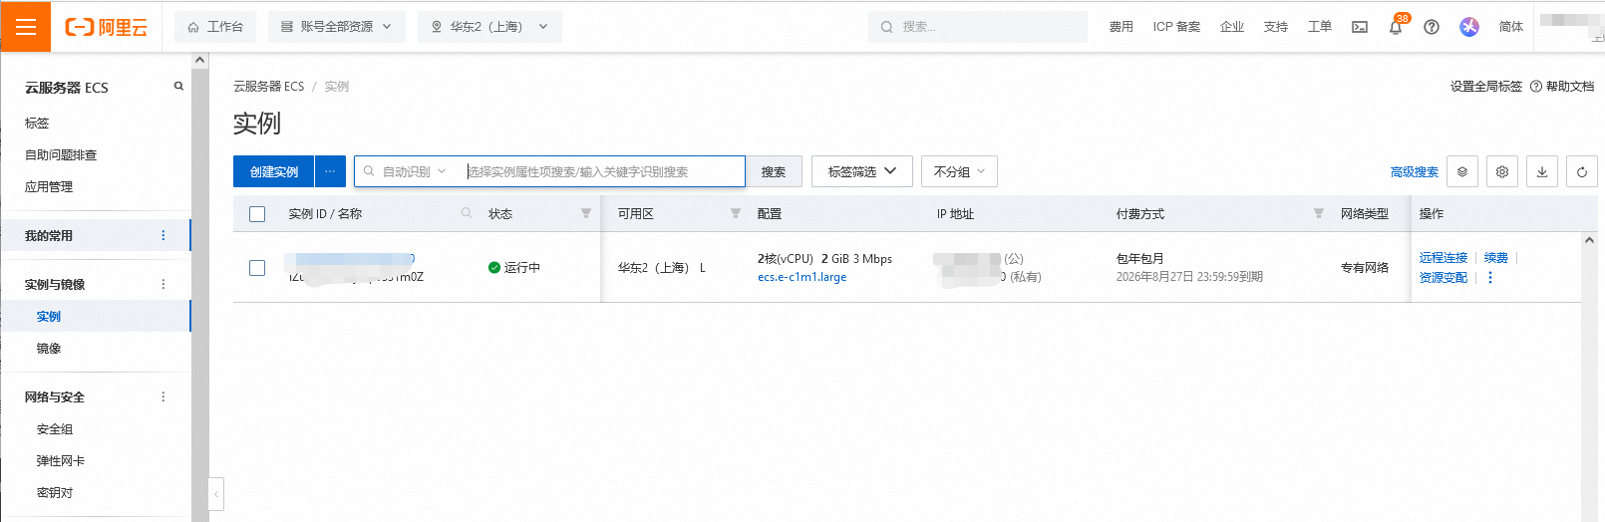
Task: Filter the 状态 column
Action: tap(586, 213)
